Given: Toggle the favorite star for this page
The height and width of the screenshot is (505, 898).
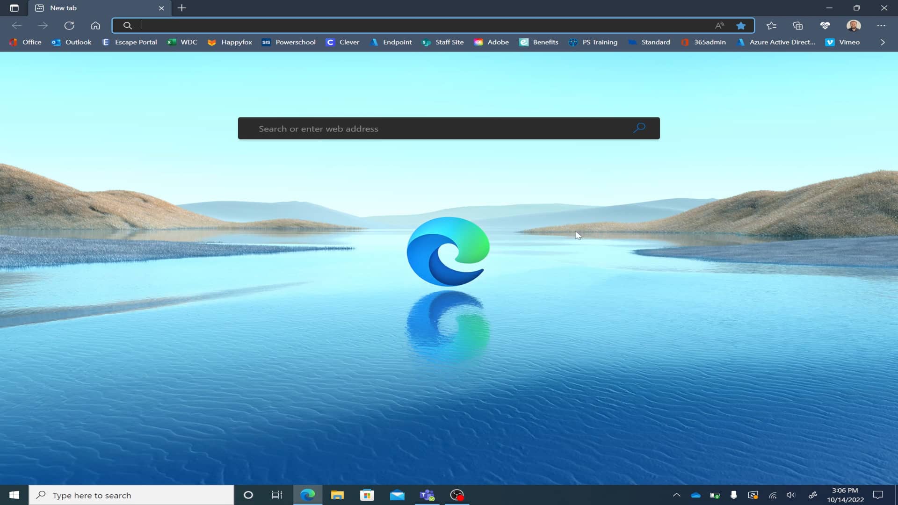Looking at the screenshot, I should [x=741, y=26].
